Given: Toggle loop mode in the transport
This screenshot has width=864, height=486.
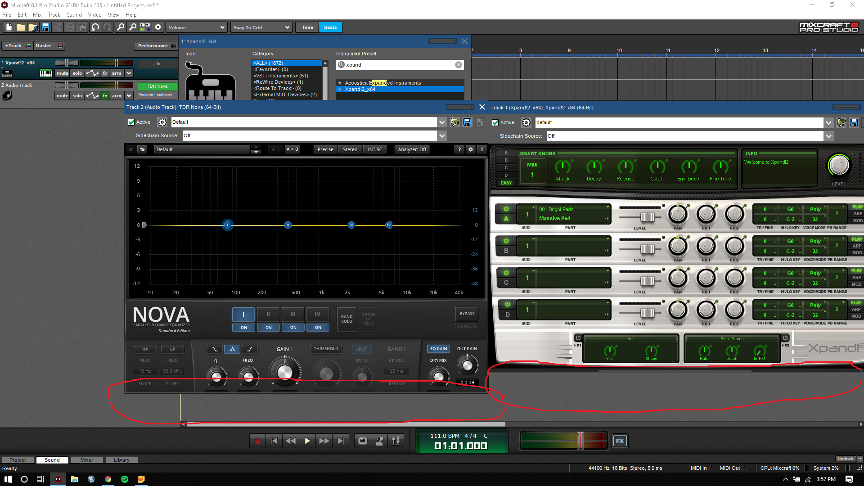Looking at the screenshot, I should pos(363,441).
